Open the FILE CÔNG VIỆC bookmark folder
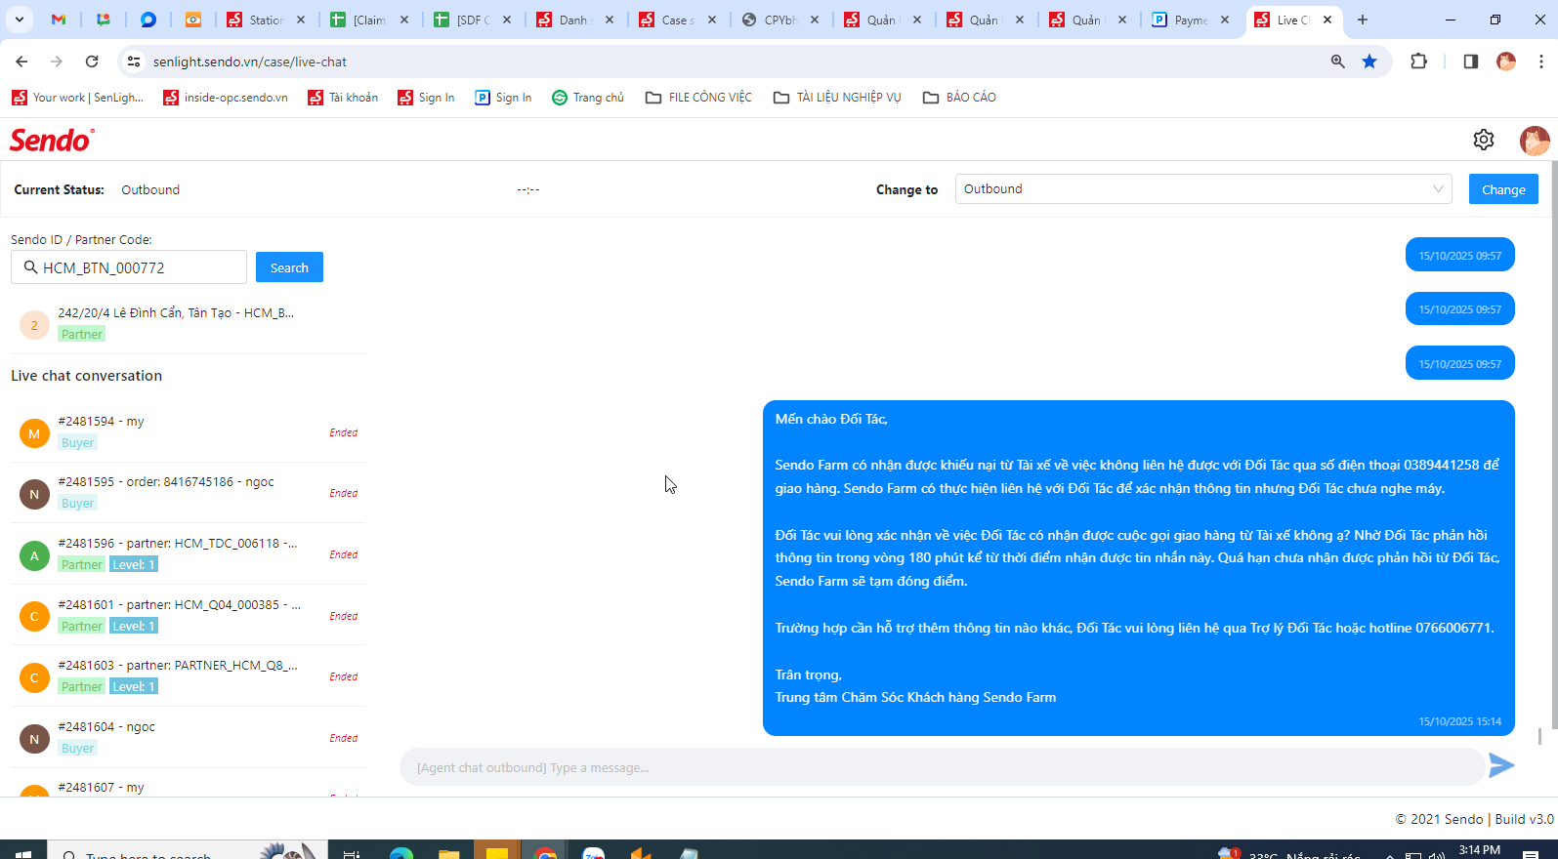 (x=698, y=98)
